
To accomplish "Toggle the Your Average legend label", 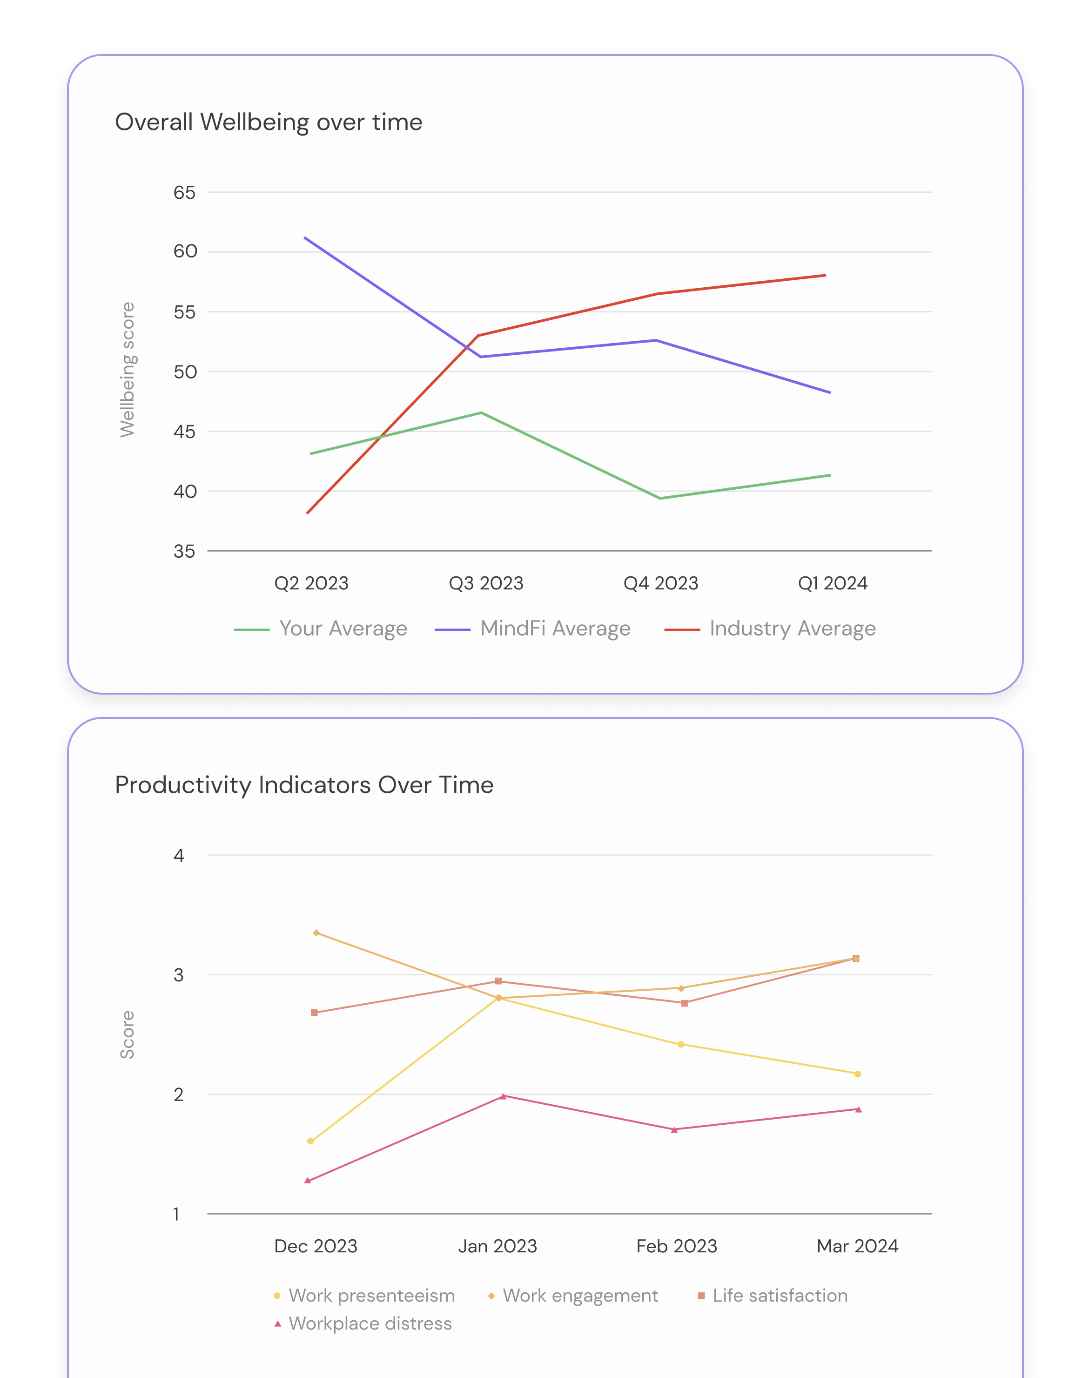I will (x=343, y=629).
